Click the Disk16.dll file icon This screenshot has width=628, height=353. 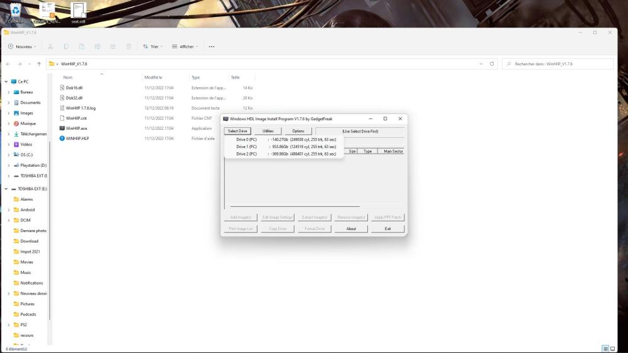pyautogui.click(x=62, y=88)
